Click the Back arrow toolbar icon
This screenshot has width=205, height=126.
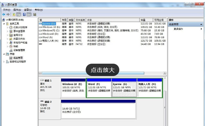[x=4, y=14]
